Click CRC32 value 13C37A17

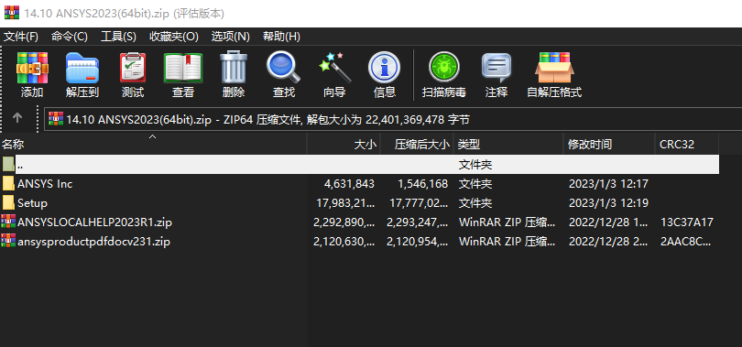687,222
